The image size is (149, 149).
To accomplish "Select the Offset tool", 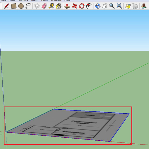I will [x=89, y=6].
